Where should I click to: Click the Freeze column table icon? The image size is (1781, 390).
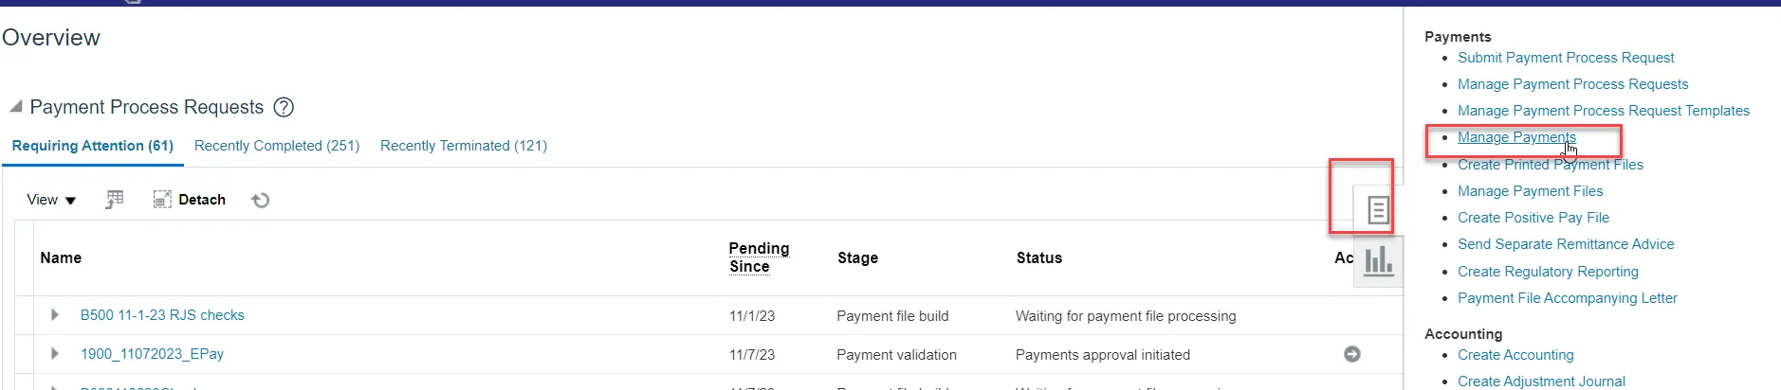115,200
